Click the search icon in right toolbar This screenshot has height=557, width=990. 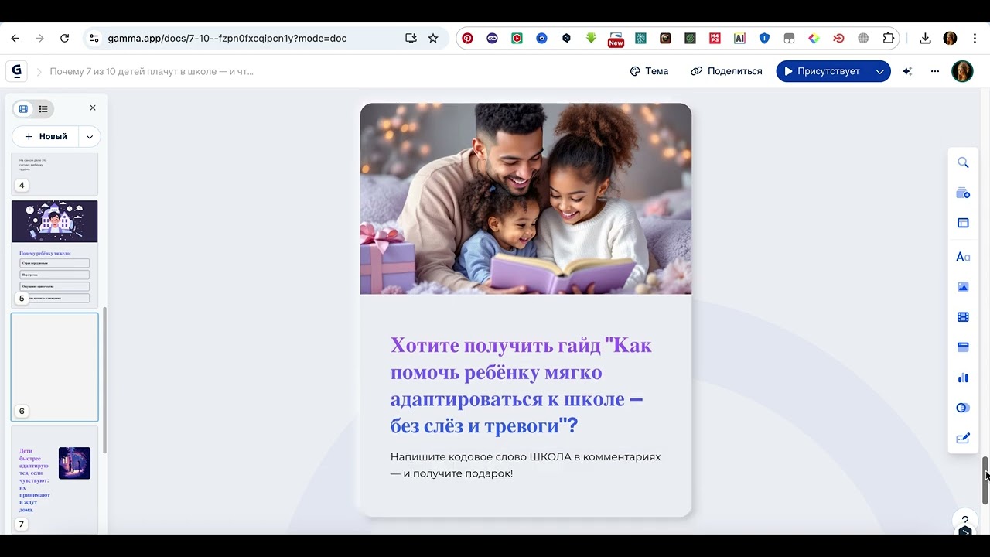pyautogui.click(x=963, y=162)
